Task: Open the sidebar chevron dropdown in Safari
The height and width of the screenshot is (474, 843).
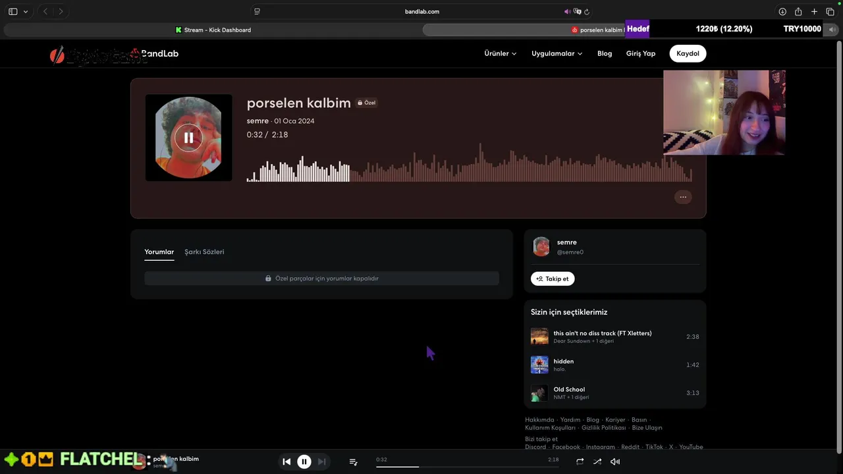Action: click(x=26, y=12)
